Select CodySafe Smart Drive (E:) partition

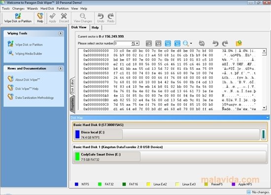[x=107, y=157]
